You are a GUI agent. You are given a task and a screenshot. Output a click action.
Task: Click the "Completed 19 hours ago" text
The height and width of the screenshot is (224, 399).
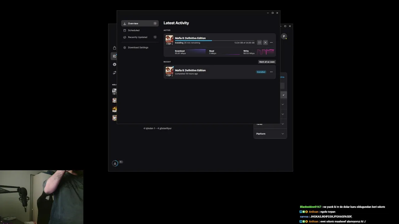(x=186, y=74)
